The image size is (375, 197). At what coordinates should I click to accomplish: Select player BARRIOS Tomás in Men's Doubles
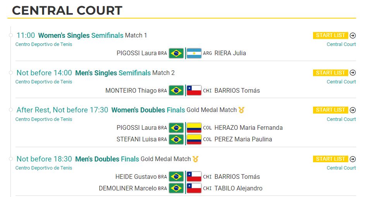[237, 177]
